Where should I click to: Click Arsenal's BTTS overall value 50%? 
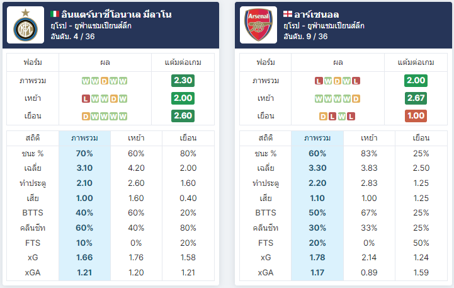(317, 212)
